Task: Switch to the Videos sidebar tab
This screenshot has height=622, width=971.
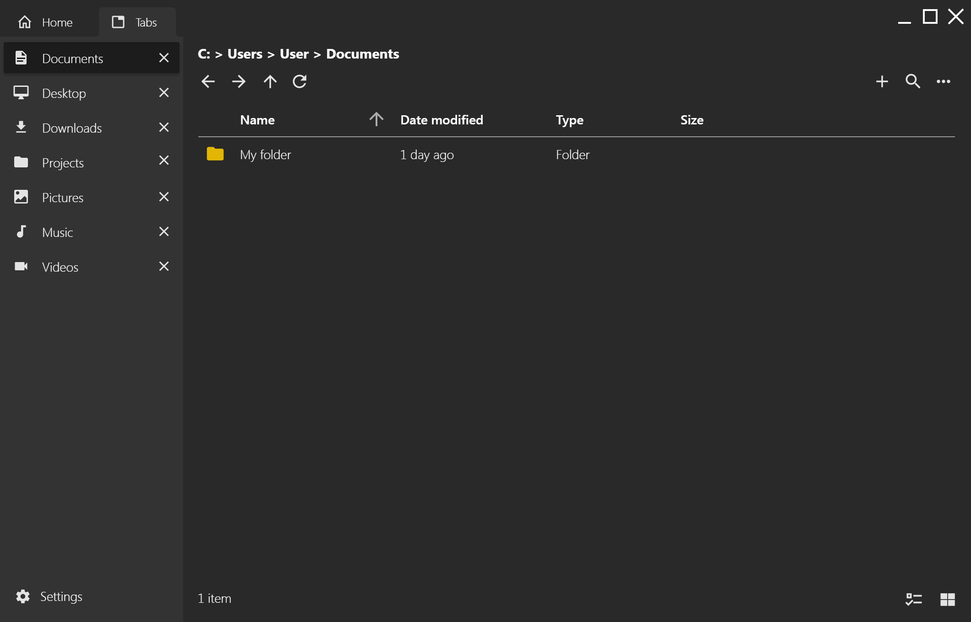Action: (x=92, y=267)
